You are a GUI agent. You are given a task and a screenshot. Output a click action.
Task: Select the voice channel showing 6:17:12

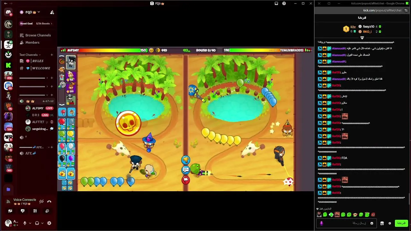[36, 101]
